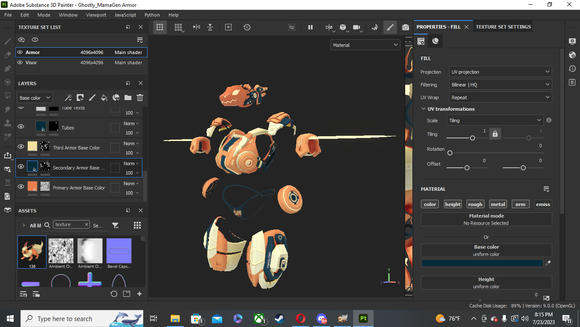Toggle the rough material channel

coord(475,204)
